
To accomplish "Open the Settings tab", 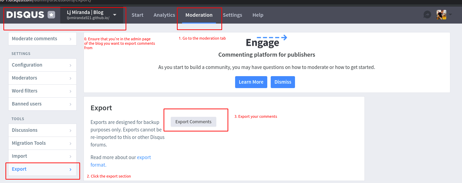I will click(232, 15).
